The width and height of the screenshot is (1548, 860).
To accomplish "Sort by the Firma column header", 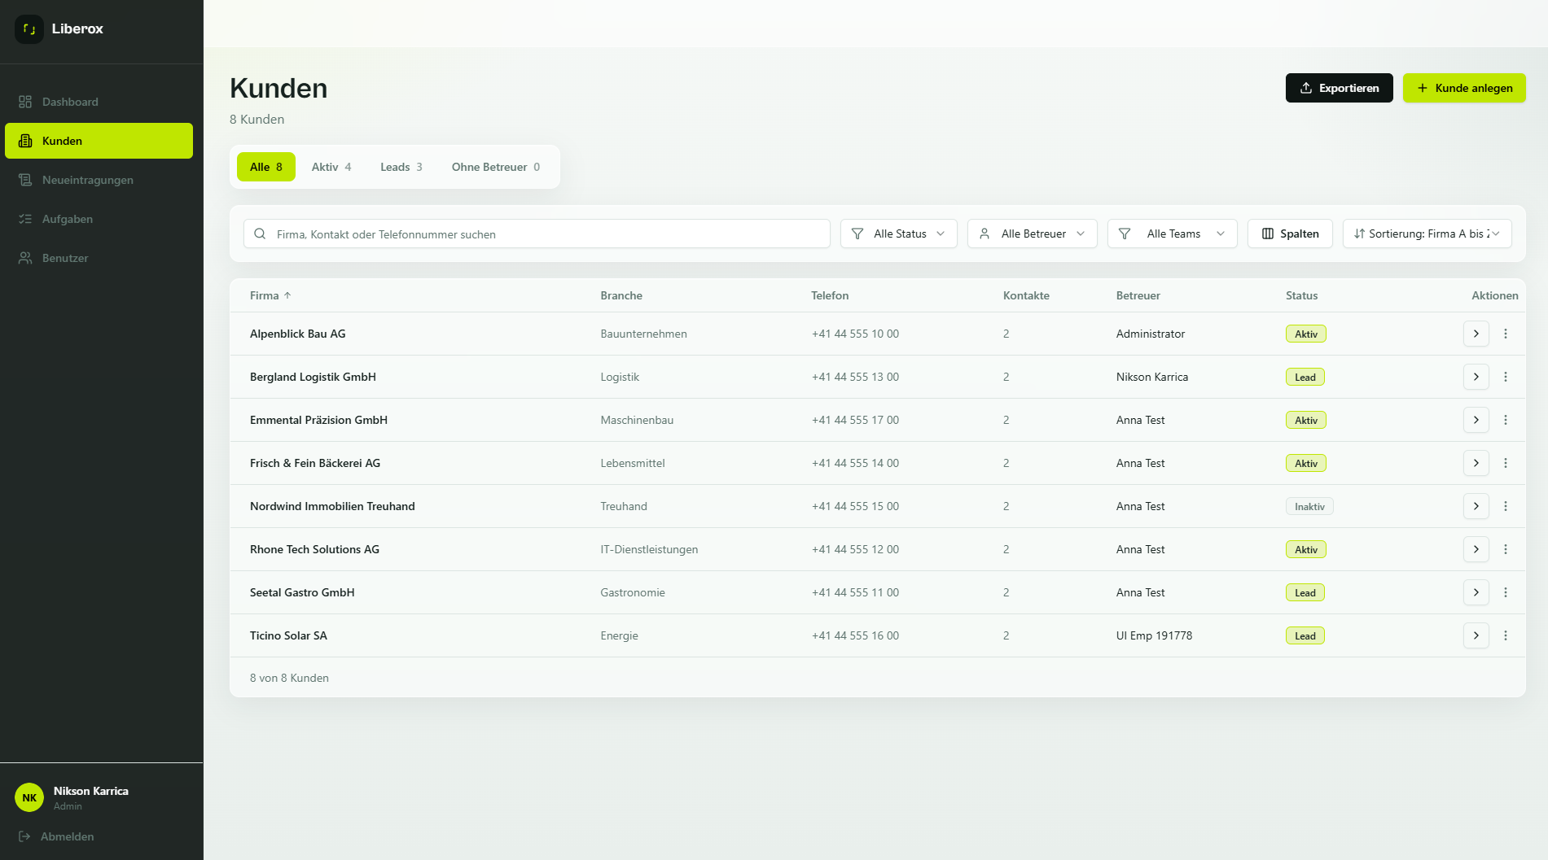I will 270,295.
